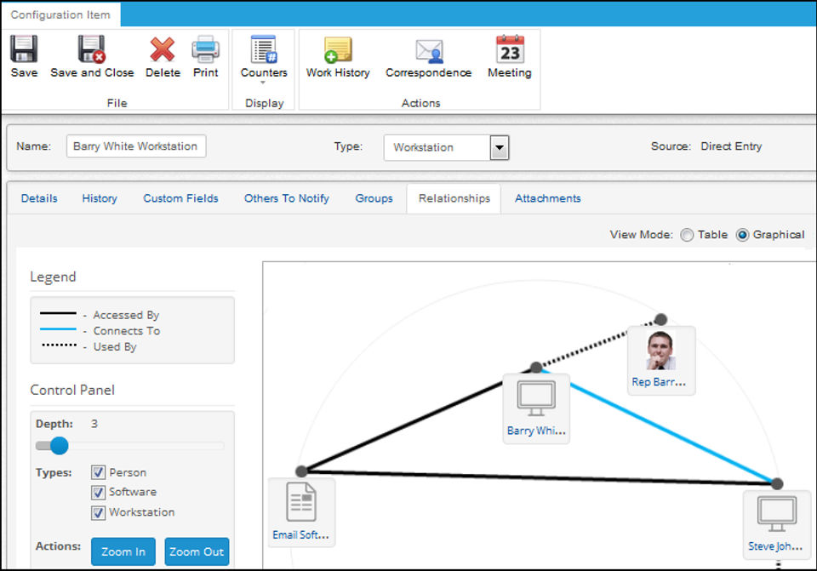Click the Rep Barr... node label link
817x571 pixels.
659,382
